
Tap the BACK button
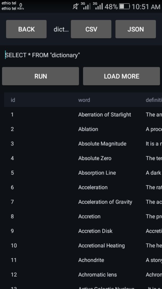click(x=26, y=29)
